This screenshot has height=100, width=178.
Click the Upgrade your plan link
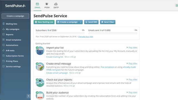coord(86,37)
